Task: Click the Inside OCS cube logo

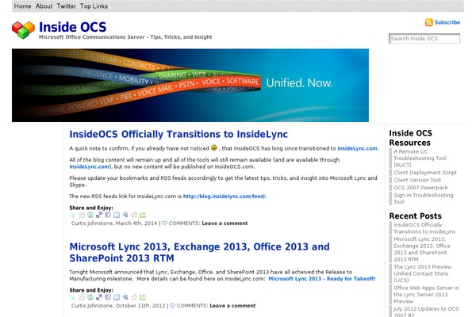Action: tap(23, 30)
